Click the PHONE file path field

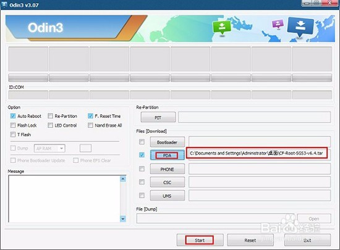click(260, 169)
